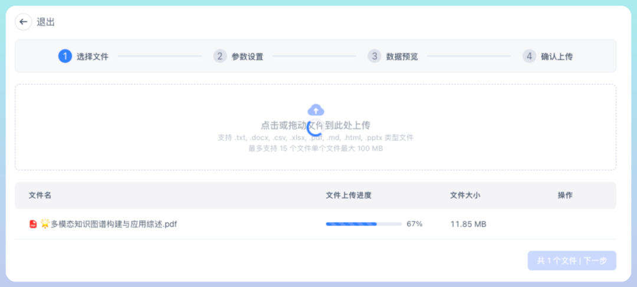Click 点击或拖动文件到此处上传 text

click(x=316, y=125)
